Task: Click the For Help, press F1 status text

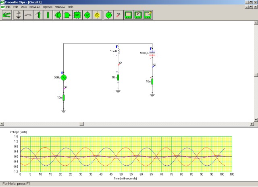Action: tap(16, 183)
